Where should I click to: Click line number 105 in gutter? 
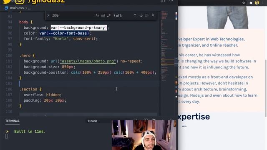point(9,84)
